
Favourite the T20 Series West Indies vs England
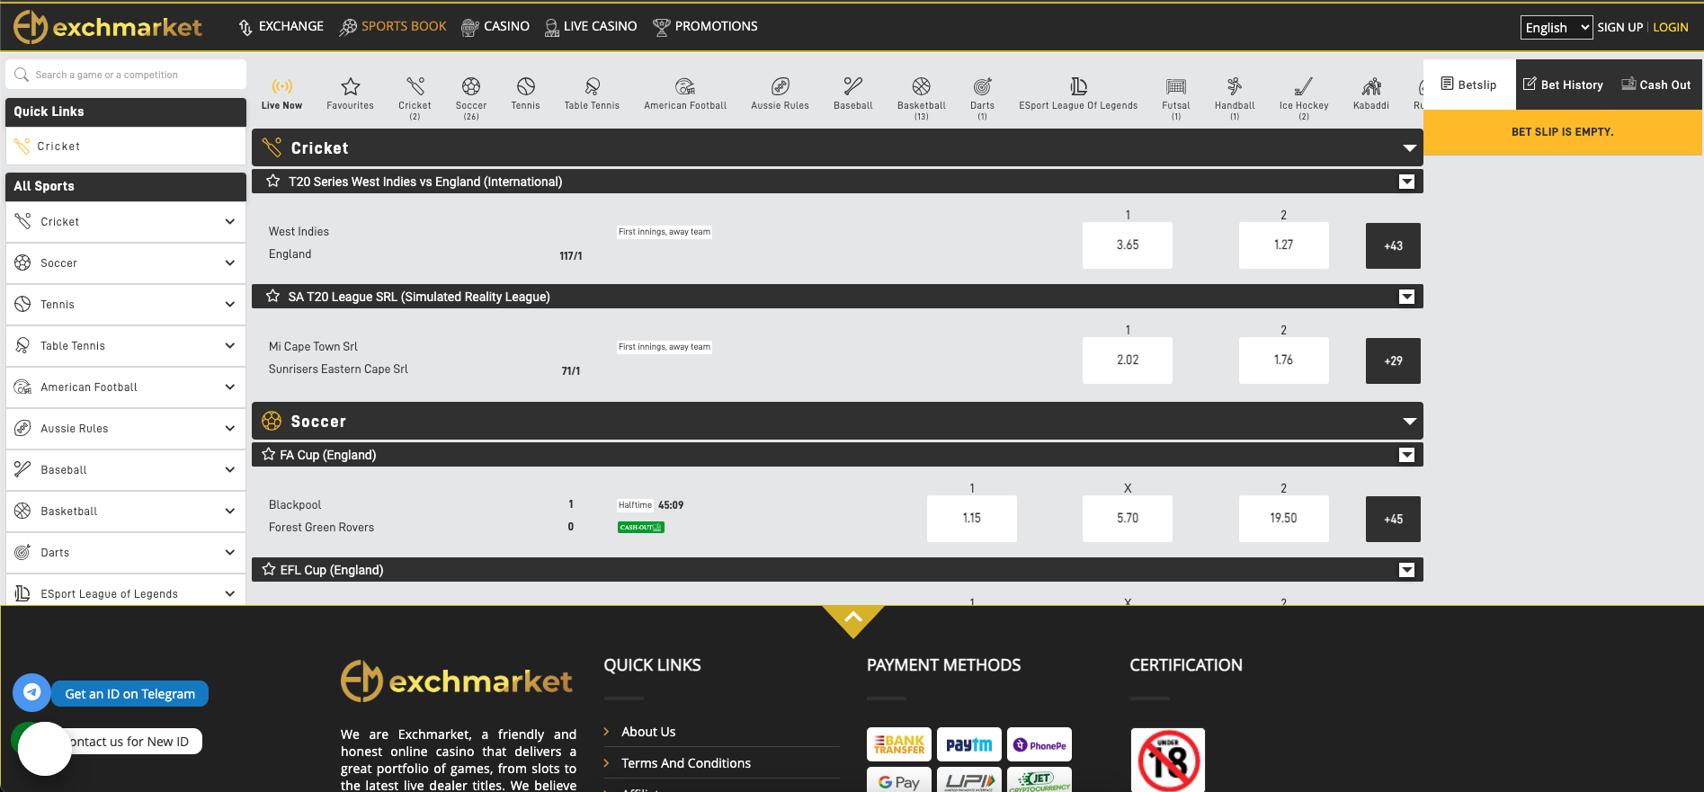coord(273,181)
